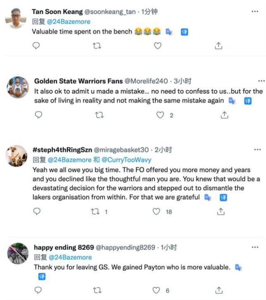Reply to Golden State Warriors Fans tweet
This screenshot has width=266, height=300.
pyautogui.click(x=39, y=115)
